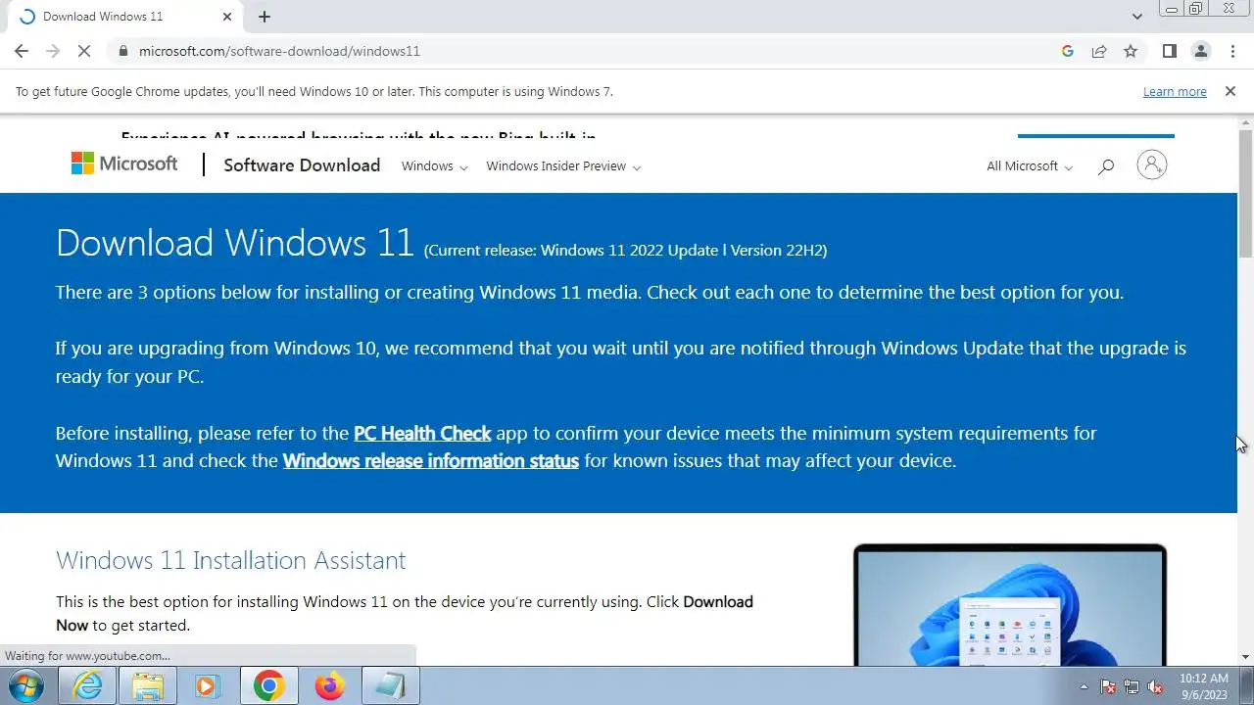Open the PC Health Check link
This screenshot has width=1254, height=705.
(422, 433)
